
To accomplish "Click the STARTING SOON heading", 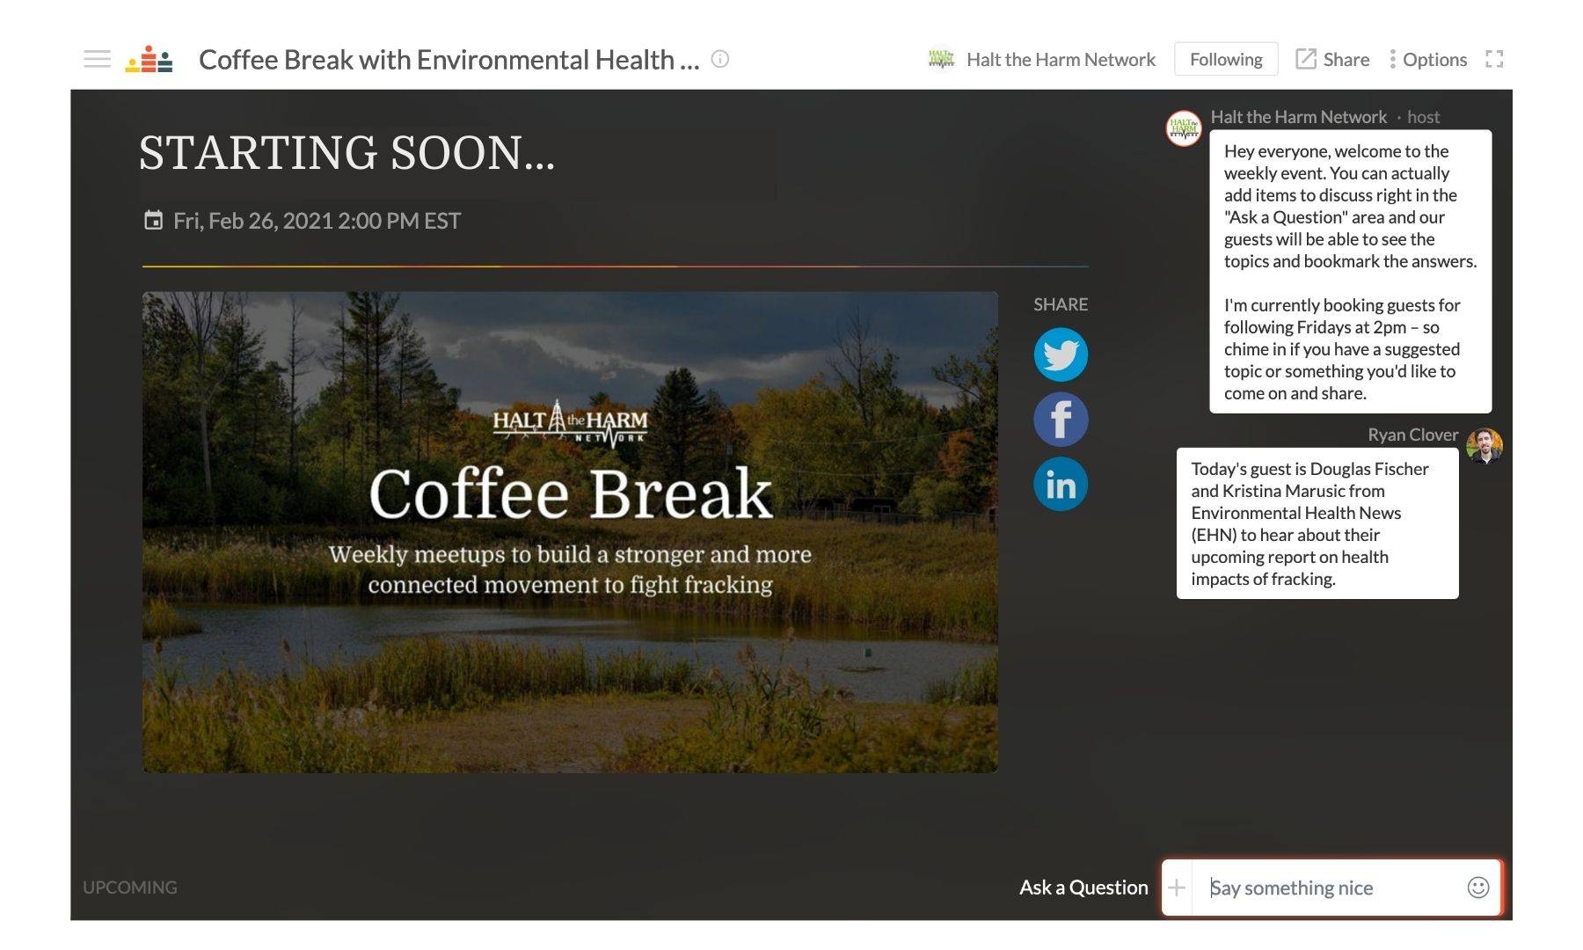I will tap(347, 153).
